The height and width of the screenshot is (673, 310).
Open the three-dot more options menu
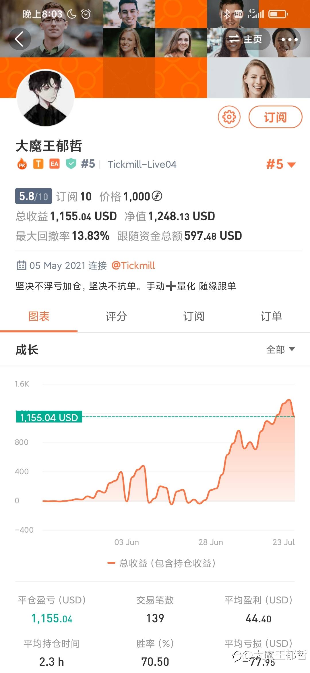pyautogui.click(x=289, y=39)
